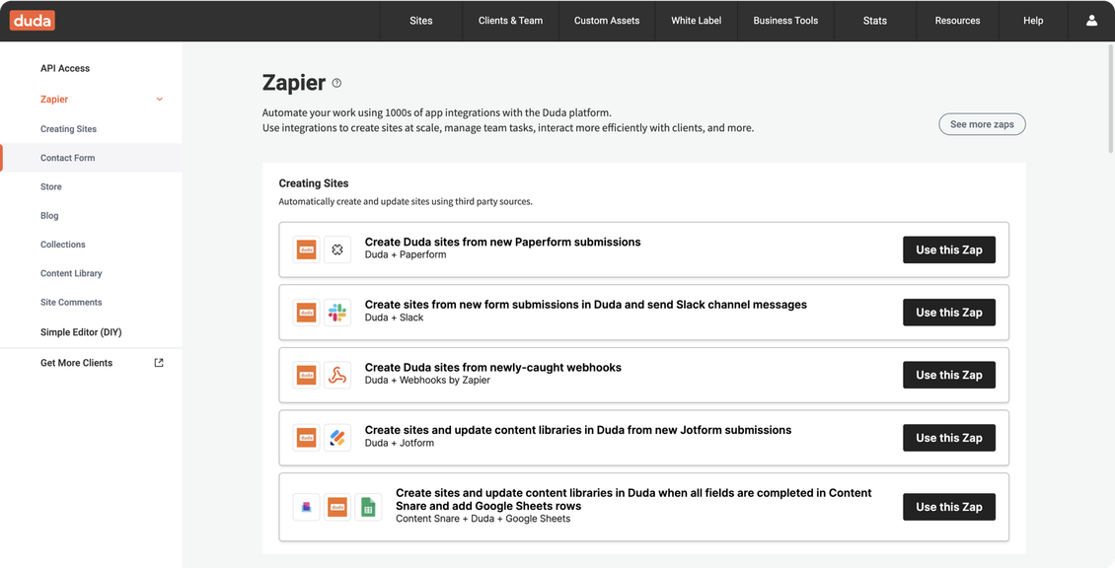Click the title about sending Slack channel messages

(586, 305)
